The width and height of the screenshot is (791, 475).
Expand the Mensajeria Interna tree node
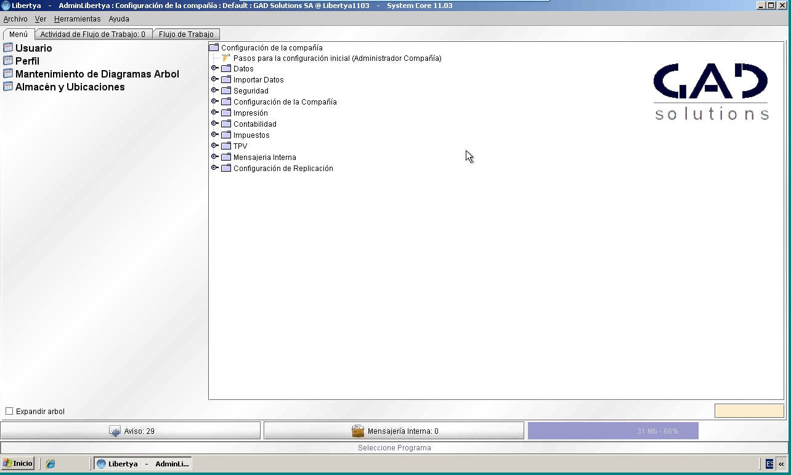tap(214, 157)
